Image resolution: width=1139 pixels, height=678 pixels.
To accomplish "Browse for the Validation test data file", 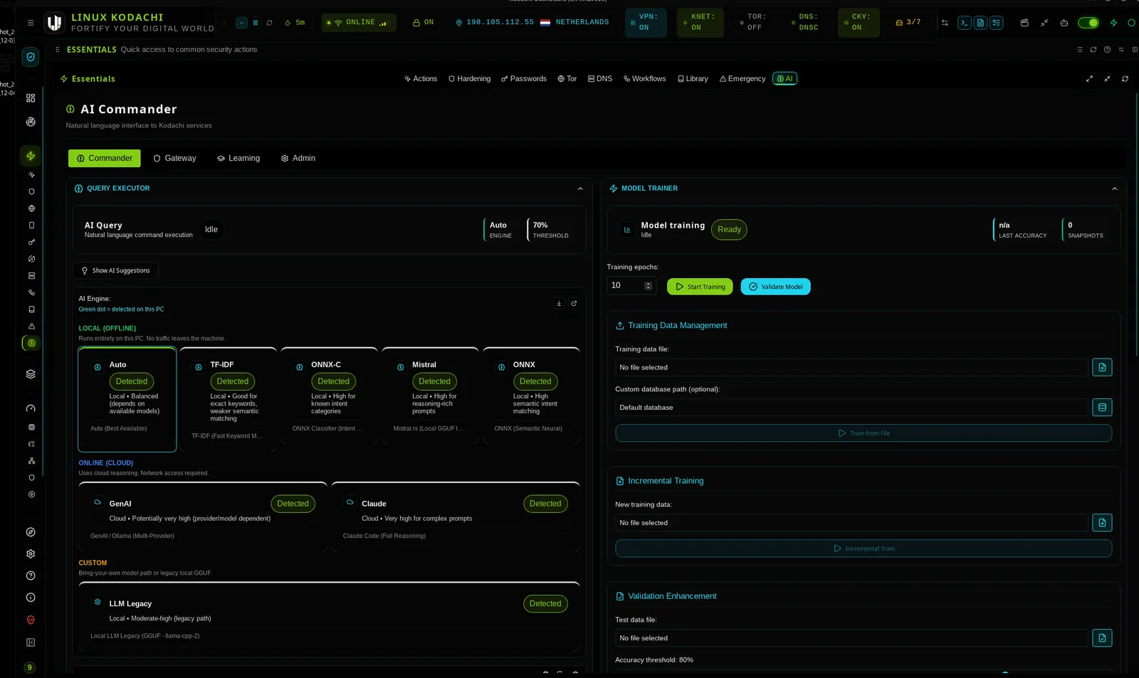I will pos(1102,638).
